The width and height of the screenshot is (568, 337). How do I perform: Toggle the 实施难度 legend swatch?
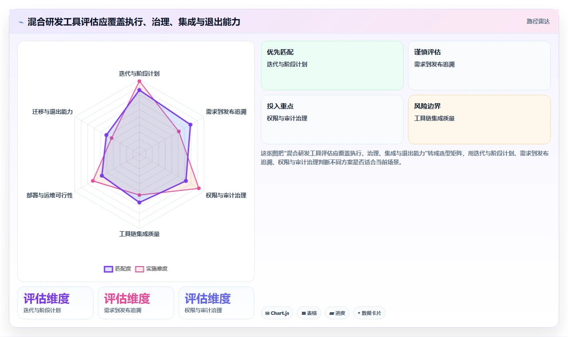(140, 269)
